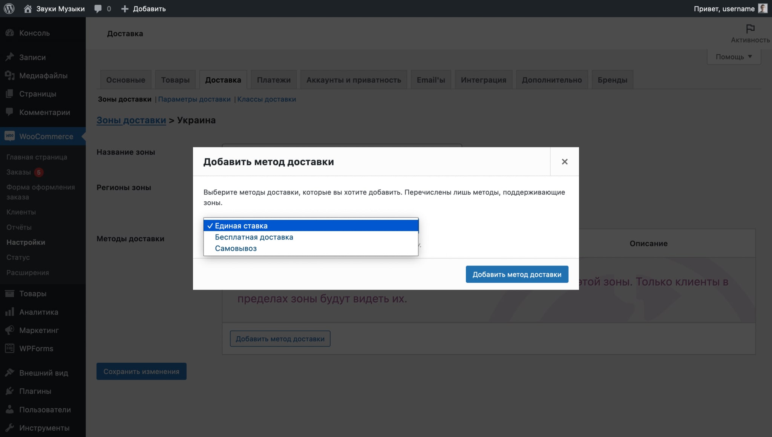The height and width of the screenshot is (437, 772).
Task: Open comments bubble icon in admin bar
Action: coord(98,9)
